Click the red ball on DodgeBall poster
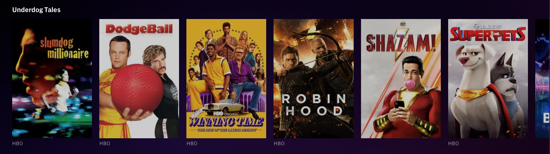Screen dimensions: 550x154 pos(137,89)
